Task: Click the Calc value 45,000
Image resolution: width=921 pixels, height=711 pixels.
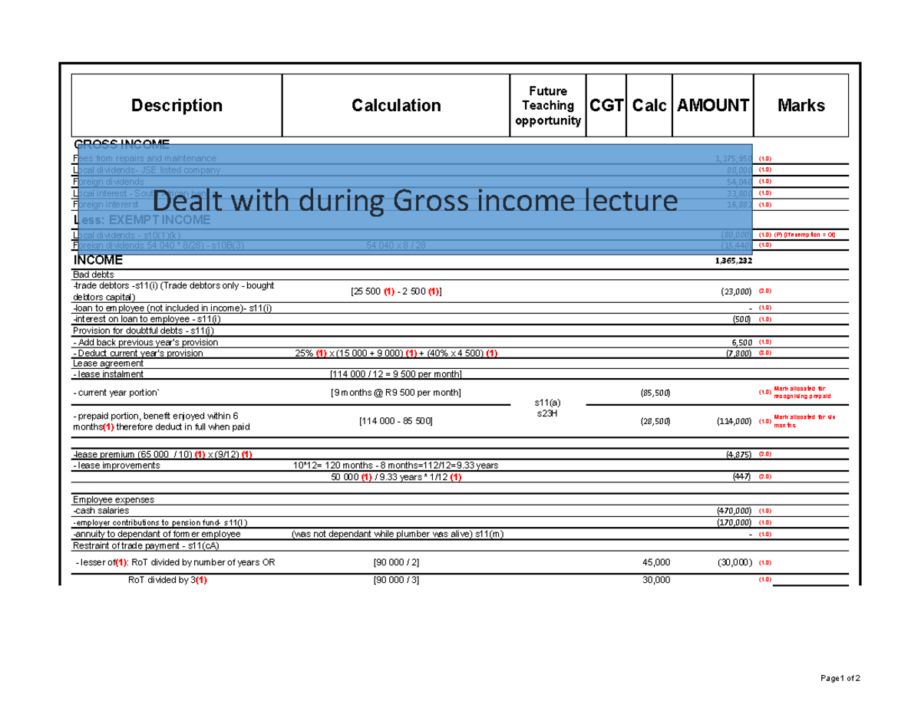Action: [x=656, y=562]
